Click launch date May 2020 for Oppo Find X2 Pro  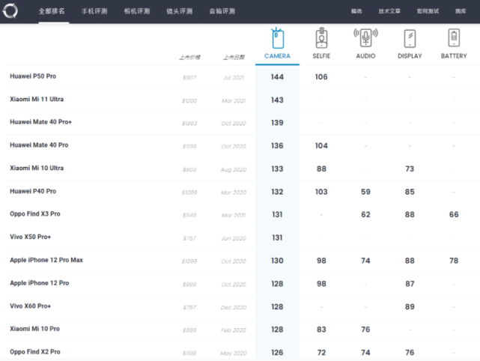coord(234,354)
